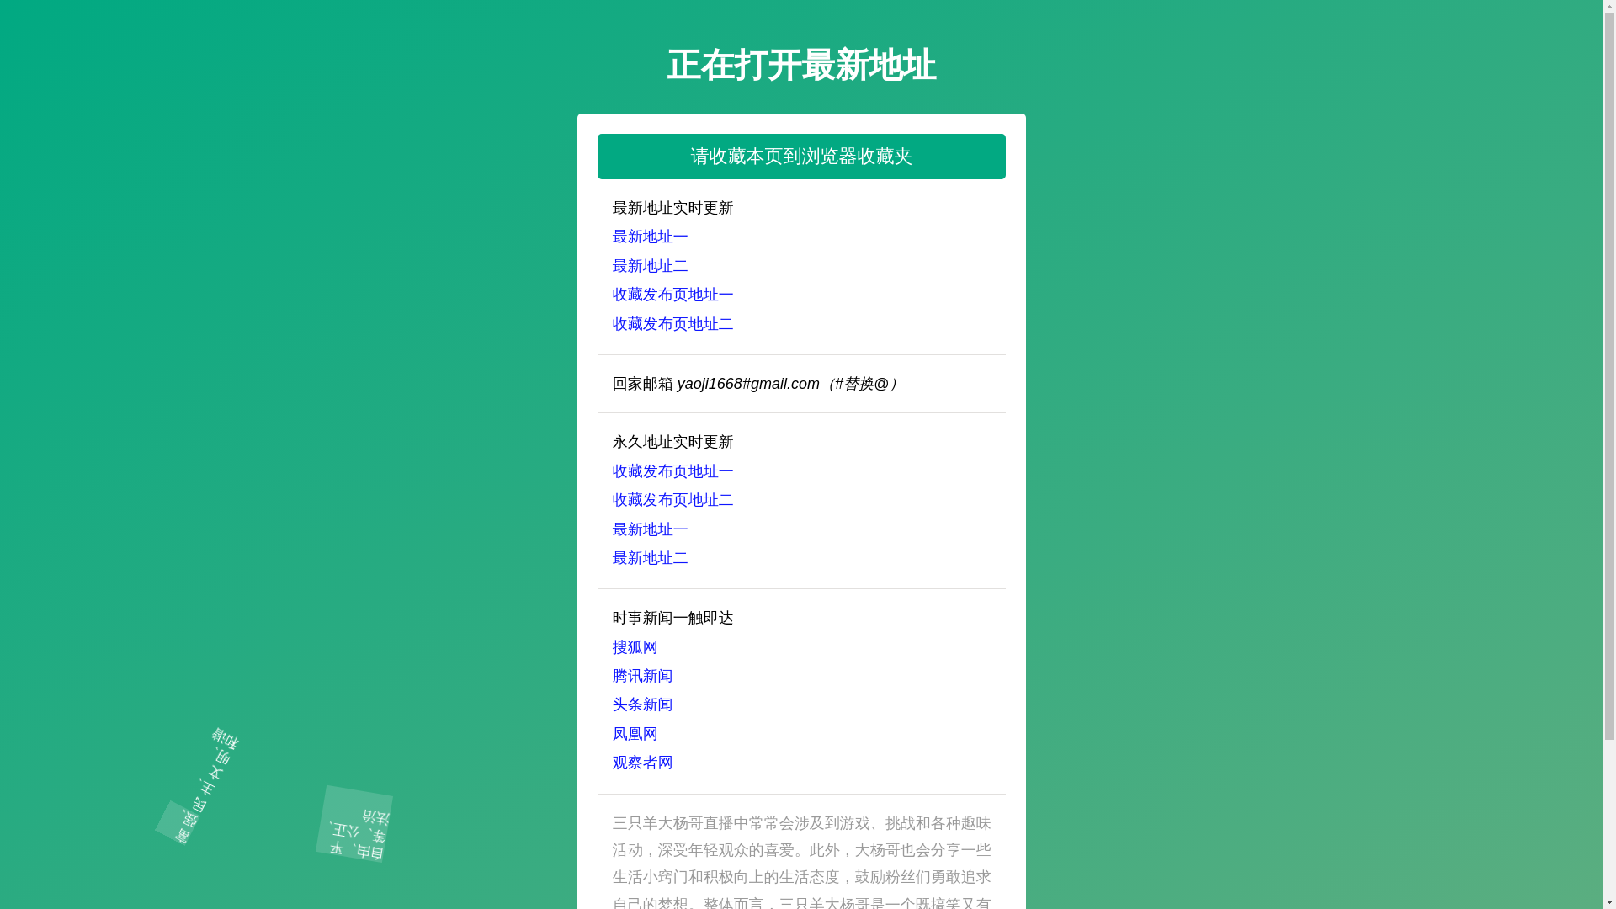Image resolution: width=1616 pixels, height=909 pixels.
Task: Click the 最新地址实时更新 section label
Action: click(672, 208)
